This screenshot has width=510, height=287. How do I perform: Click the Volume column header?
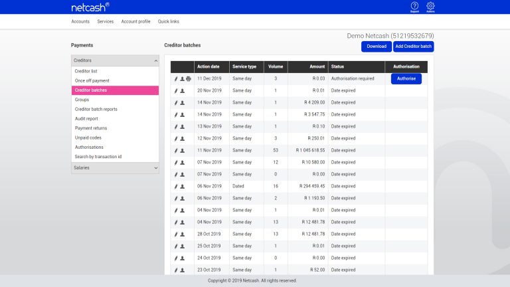[x=276, y=66]
